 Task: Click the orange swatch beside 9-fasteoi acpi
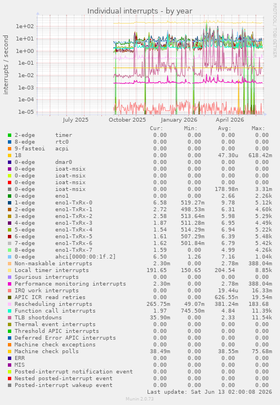pos(10,149)
